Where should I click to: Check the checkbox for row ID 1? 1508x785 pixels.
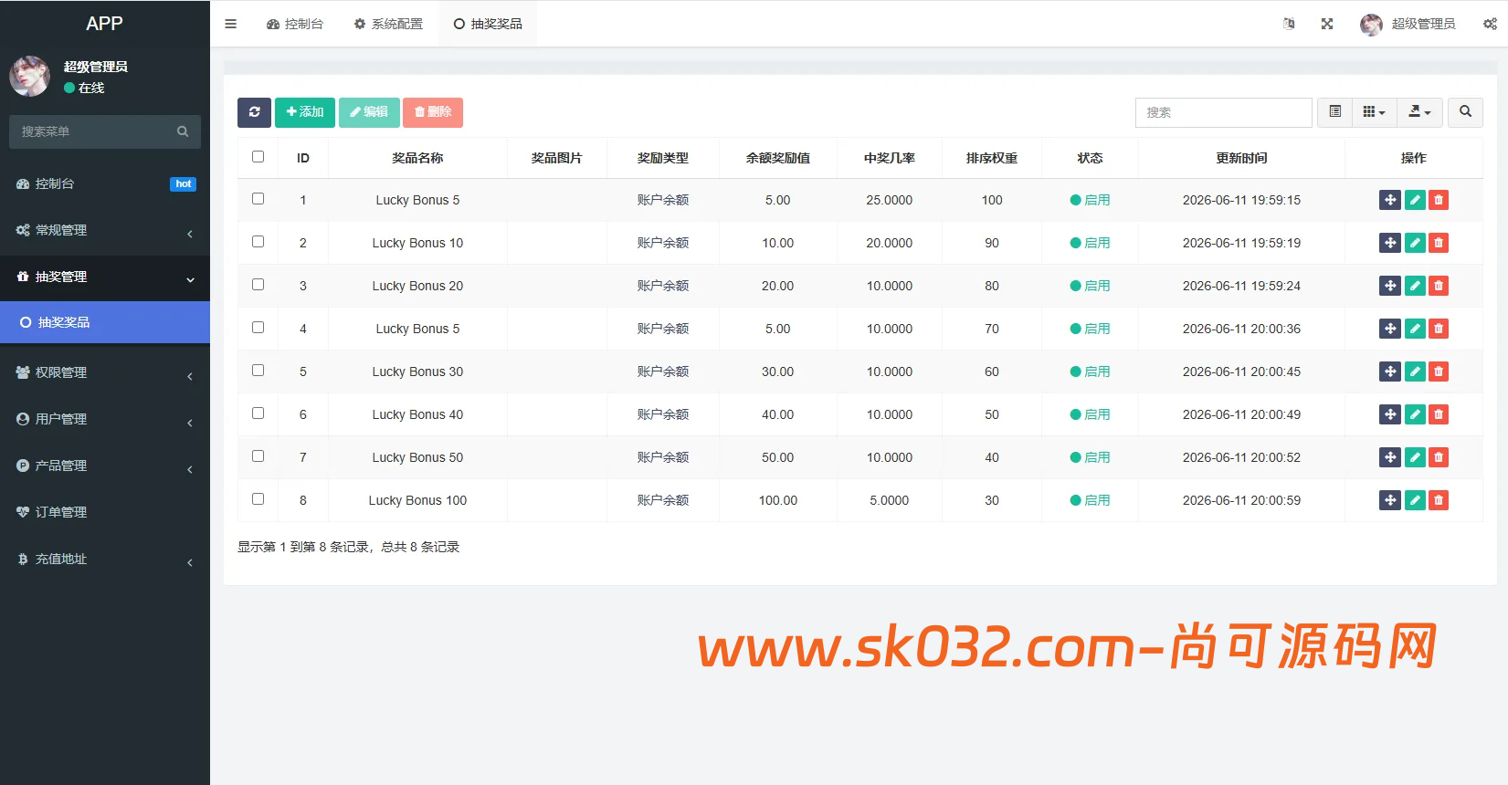coord(258,199)
